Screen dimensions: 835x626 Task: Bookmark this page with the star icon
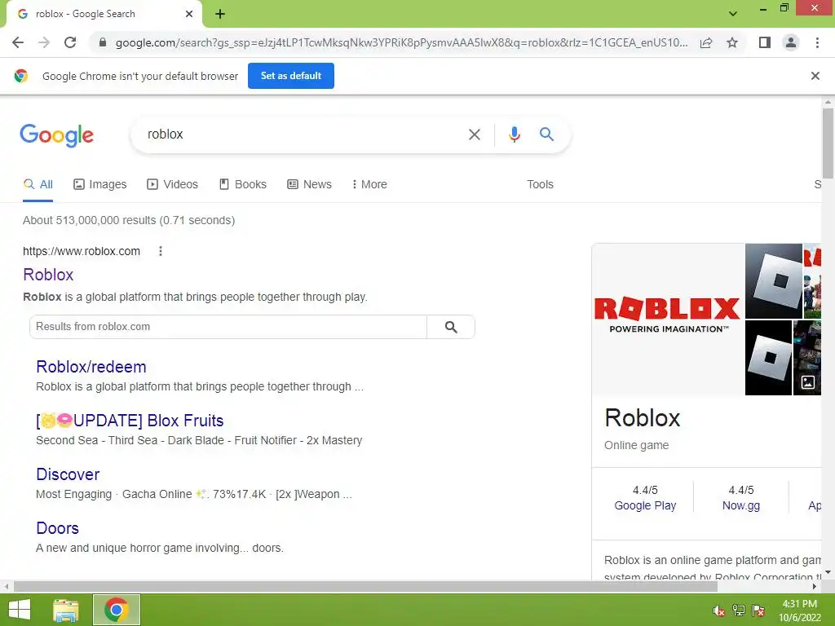[x=732, y=42]
